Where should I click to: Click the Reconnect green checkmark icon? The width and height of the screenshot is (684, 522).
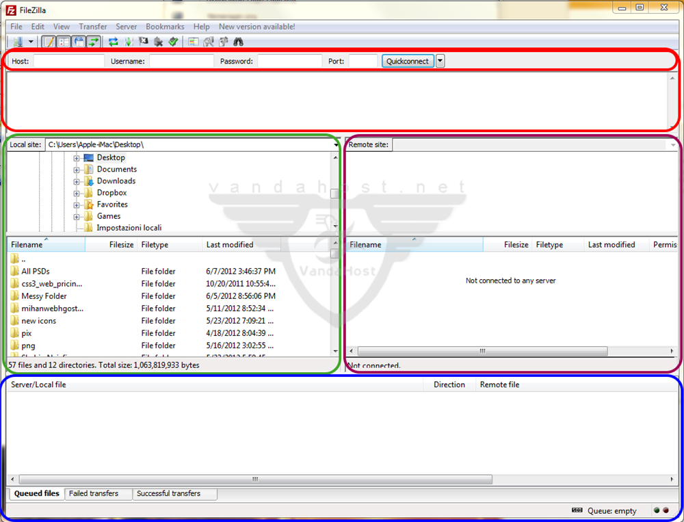pos(173,42)
